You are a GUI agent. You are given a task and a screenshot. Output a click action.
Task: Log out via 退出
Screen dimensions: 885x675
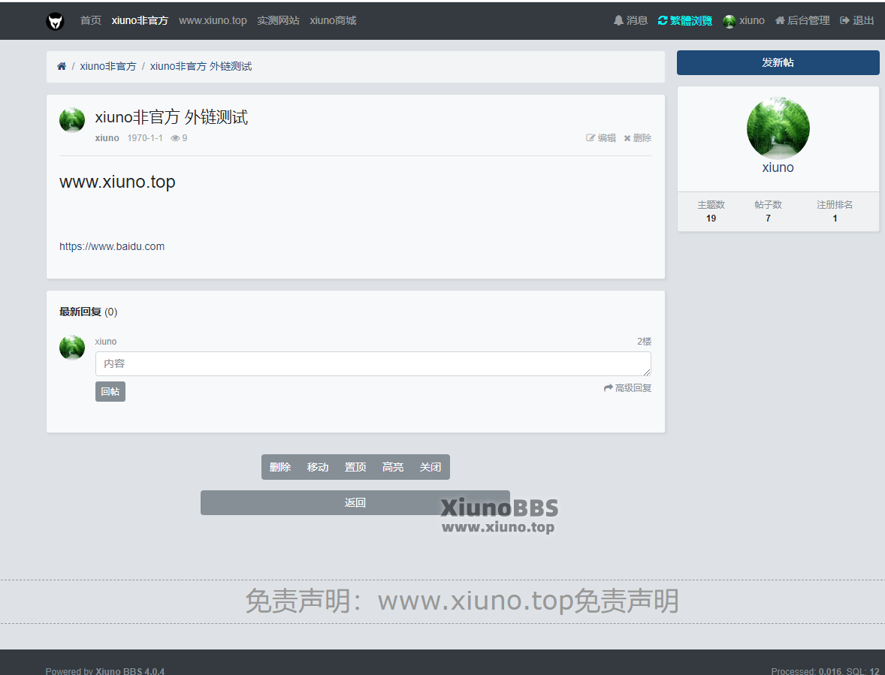click(x=856, y=21)
